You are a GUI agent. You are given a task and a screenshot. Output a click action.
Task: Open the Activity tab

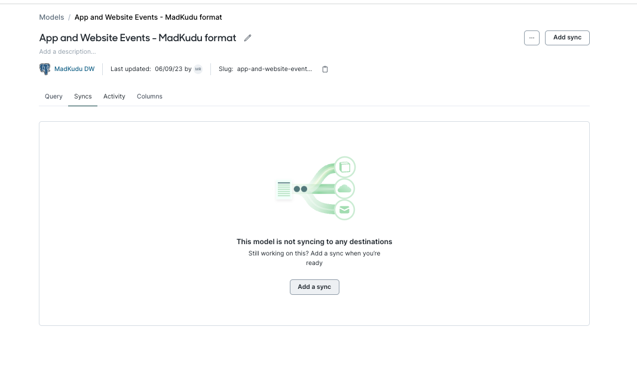(x=114, y=97)
